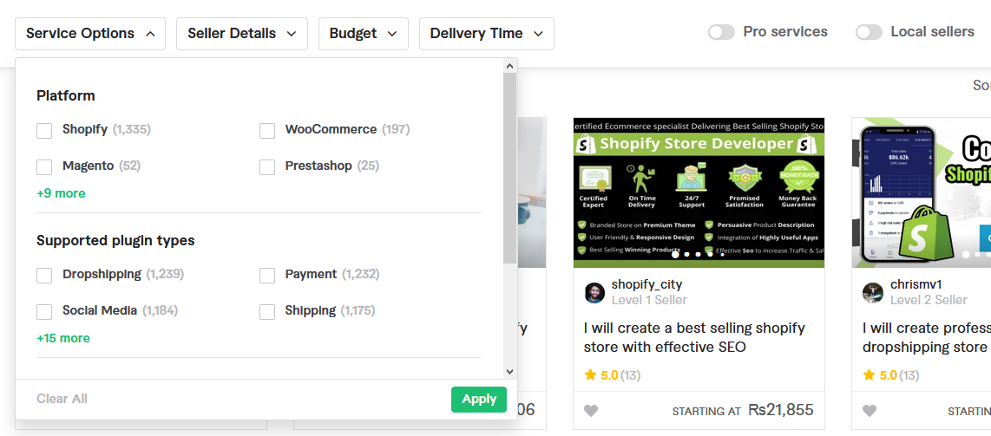Check the Social Media plugin checkbox
Viewport: 991px width, 436px height.
click(44, 312)
